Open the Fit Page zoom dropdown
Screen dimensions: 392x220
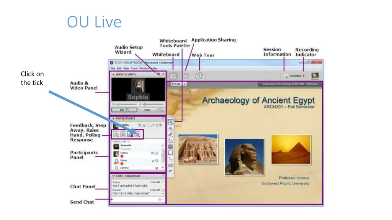pos(185,84)
